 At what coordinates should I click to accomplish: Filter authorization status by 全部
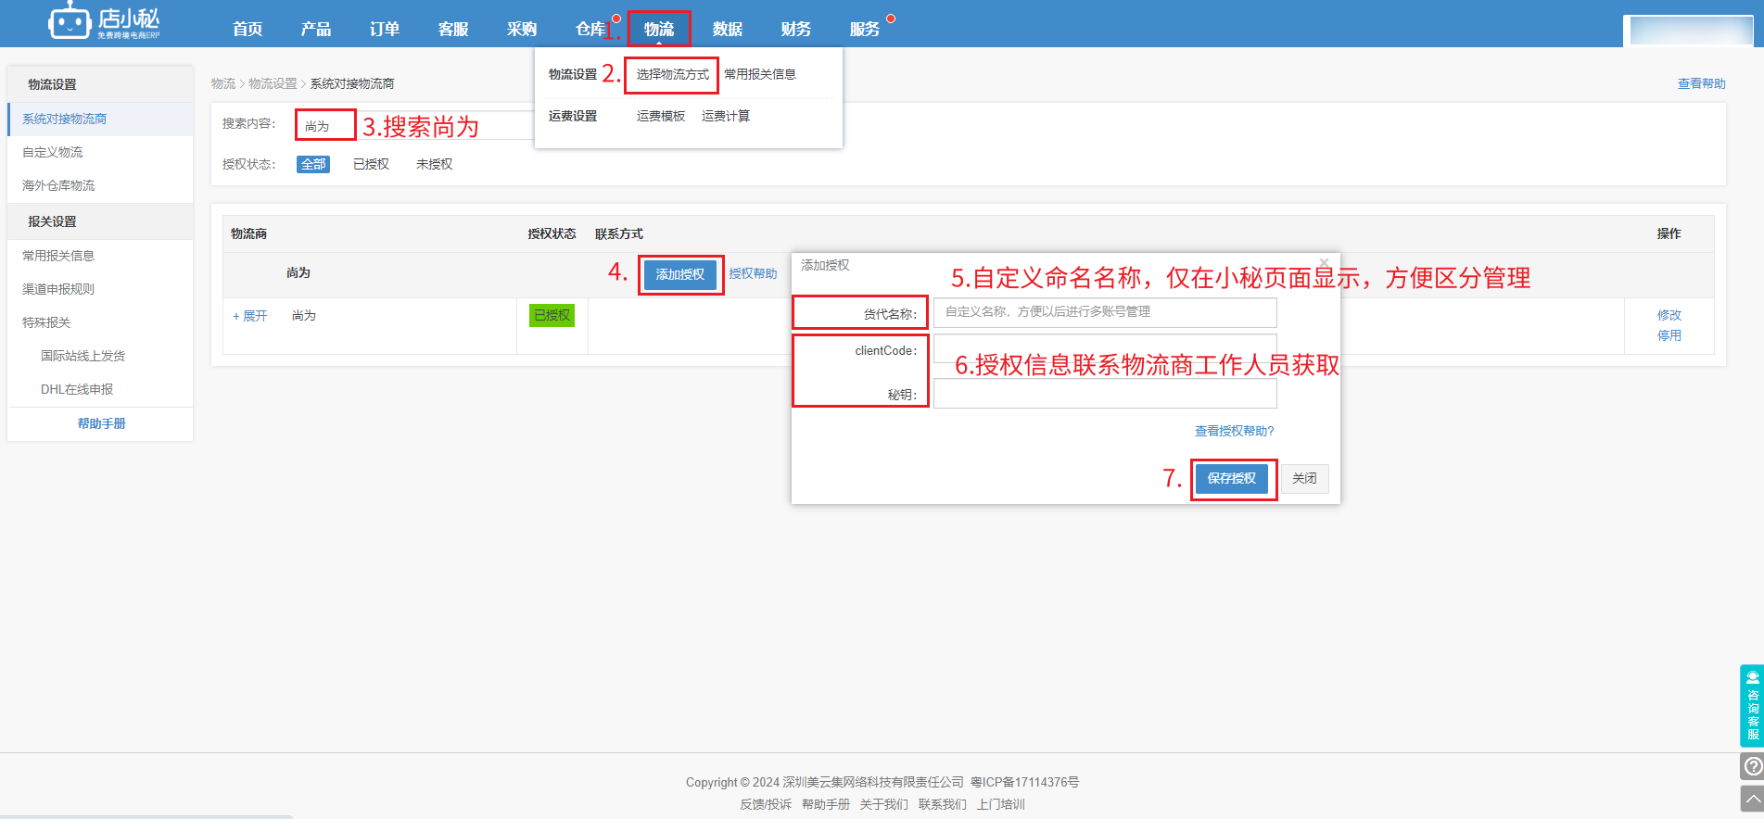click(x=313, y=164)
